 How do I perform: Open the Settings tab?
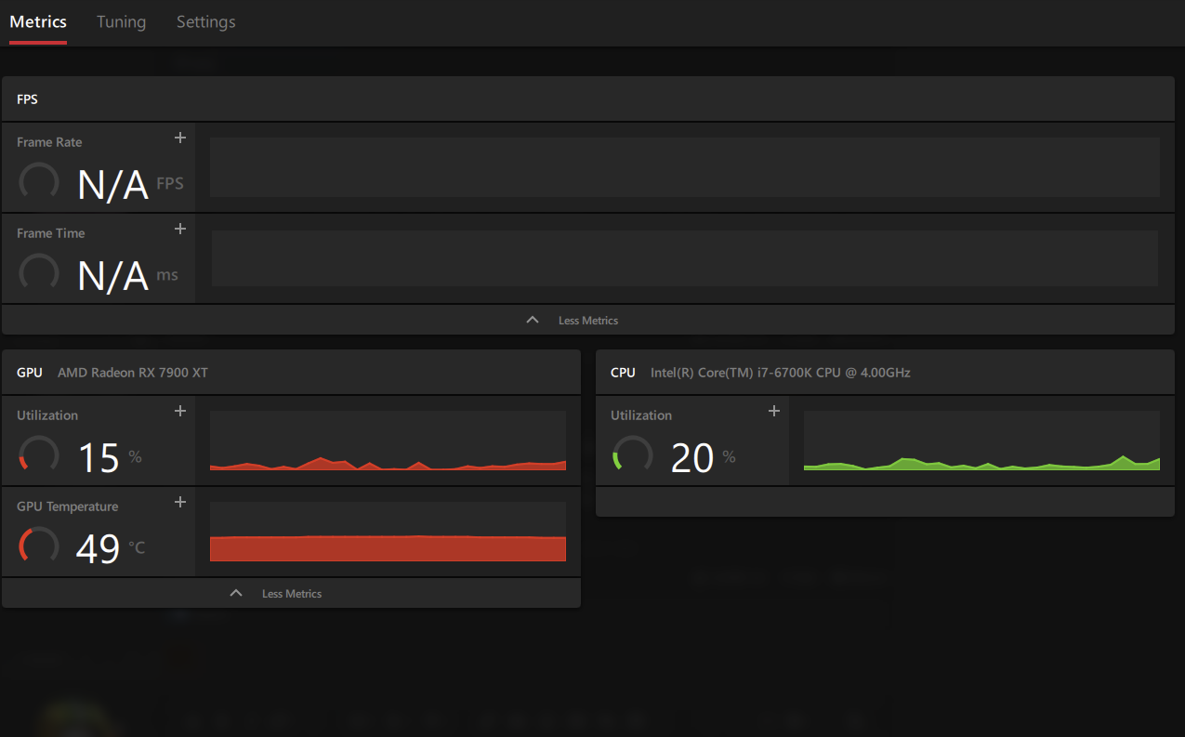[x=205, y=21]
